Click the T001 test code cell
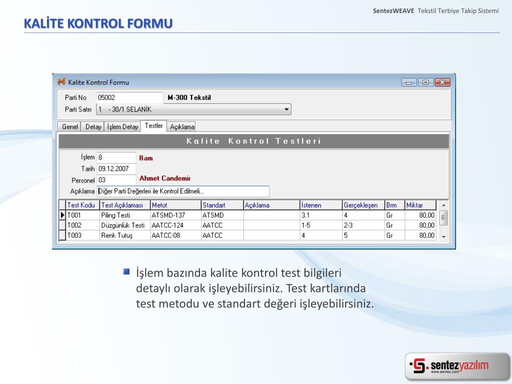The image size is (512, 384). [82, 215]
